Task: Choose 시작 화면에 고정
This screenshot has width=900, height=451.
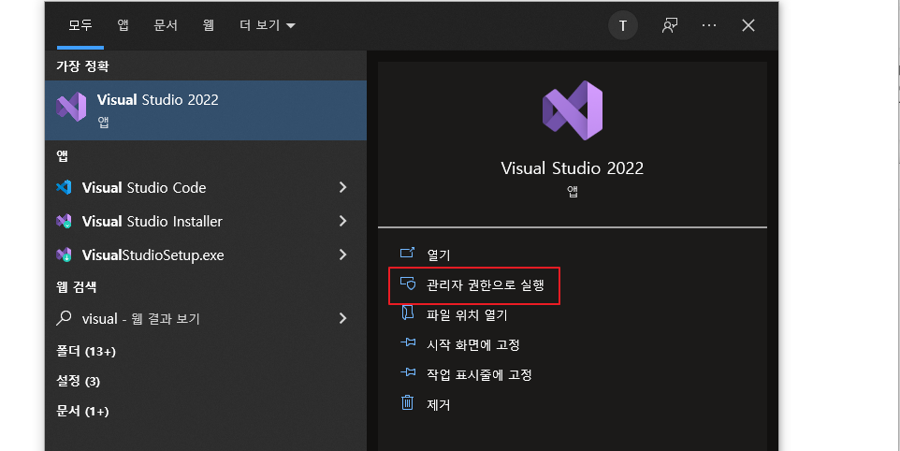Action: click(x=473, y=345)
